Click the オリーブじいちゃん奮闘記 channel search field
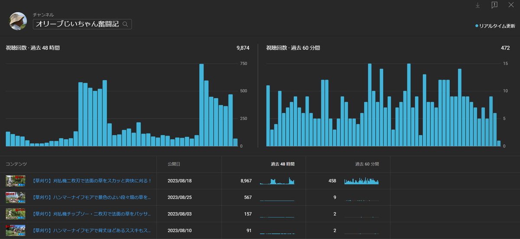 [82, 24]
